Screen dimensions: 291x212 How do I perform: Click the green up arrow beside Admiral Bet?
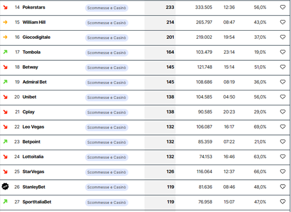(x=5, y=82)
